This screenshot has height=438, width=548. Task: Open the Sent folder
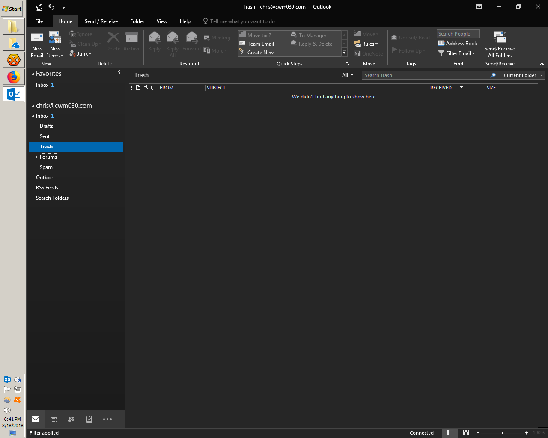click(x=76, y=136)
